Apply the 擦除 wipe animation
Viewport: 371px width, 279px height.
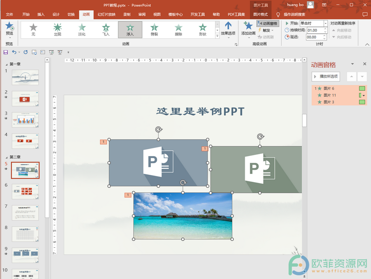pos(178,30)
